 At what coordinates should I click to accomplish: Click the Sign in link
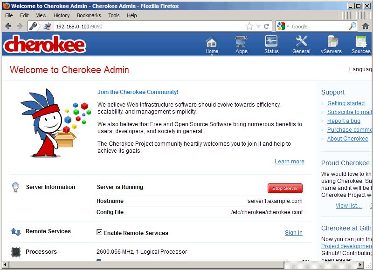(293, 233)
